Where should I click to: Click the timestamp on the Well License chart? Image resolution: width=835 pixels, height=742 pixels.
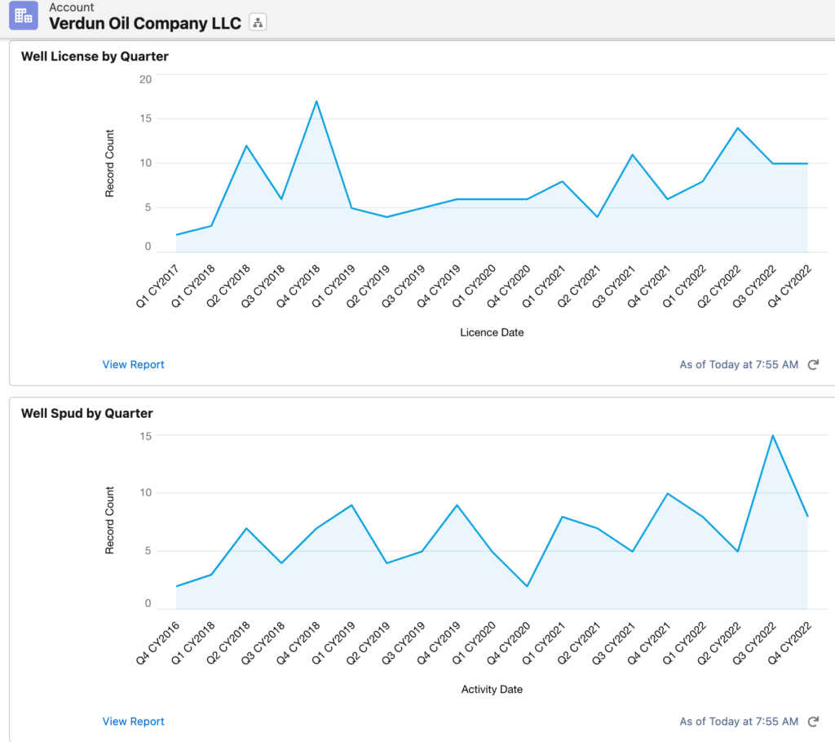click(x=739, y=365)
